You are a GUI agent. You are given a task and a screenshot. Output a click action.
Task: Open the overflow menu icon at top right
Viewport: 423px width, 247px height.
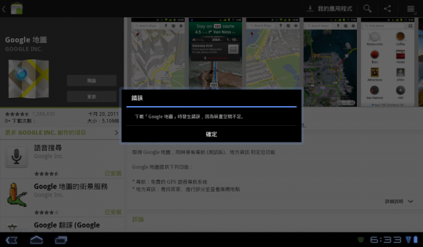(410, 9)
